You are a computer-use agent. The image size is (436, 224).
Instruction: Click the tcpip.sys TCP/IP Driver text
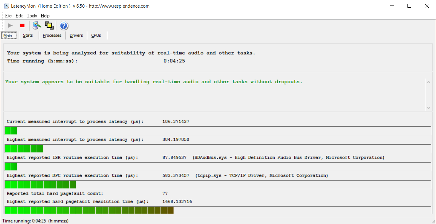[262, 176]
